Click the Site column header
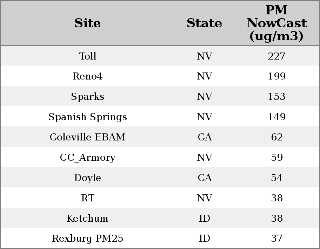Viewport: 320px width, 249px height. (x=88, y=23)
